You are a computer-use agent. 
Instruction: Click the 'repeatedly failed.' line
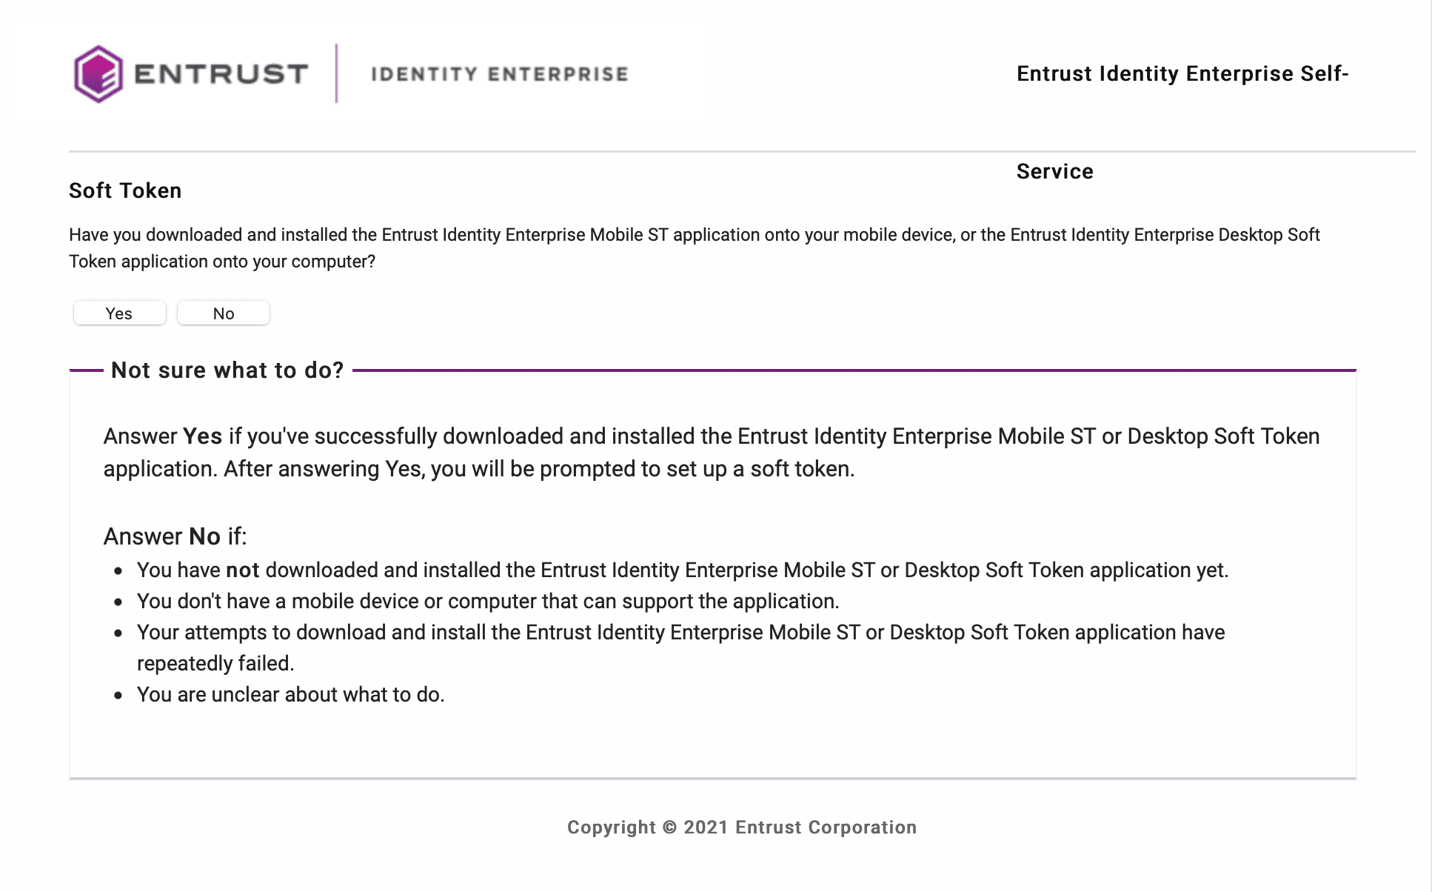point(215,663)
